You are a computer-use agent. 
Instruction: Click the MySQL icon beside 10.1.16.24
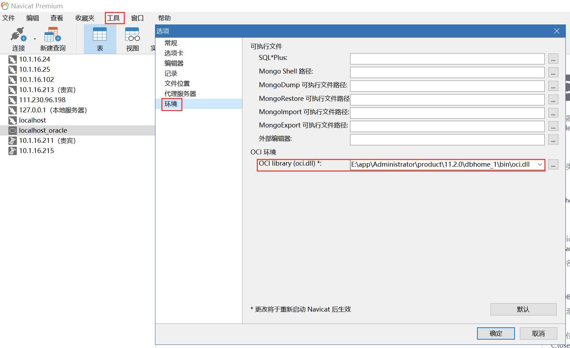tap(13, 60)
